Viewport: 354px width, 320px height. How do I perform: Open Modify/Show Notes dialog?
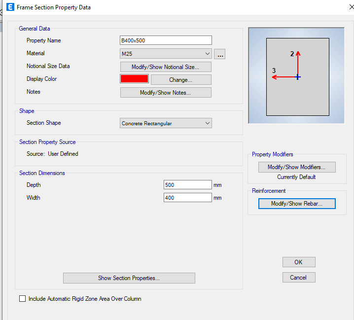click(x=166, y=93)
